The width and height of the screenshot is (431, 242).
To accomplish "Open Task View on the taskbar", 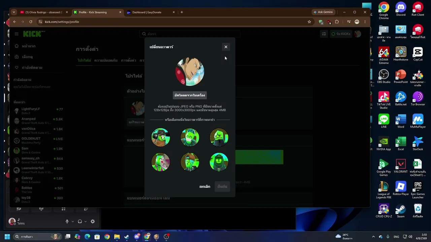I will [68, 237].
